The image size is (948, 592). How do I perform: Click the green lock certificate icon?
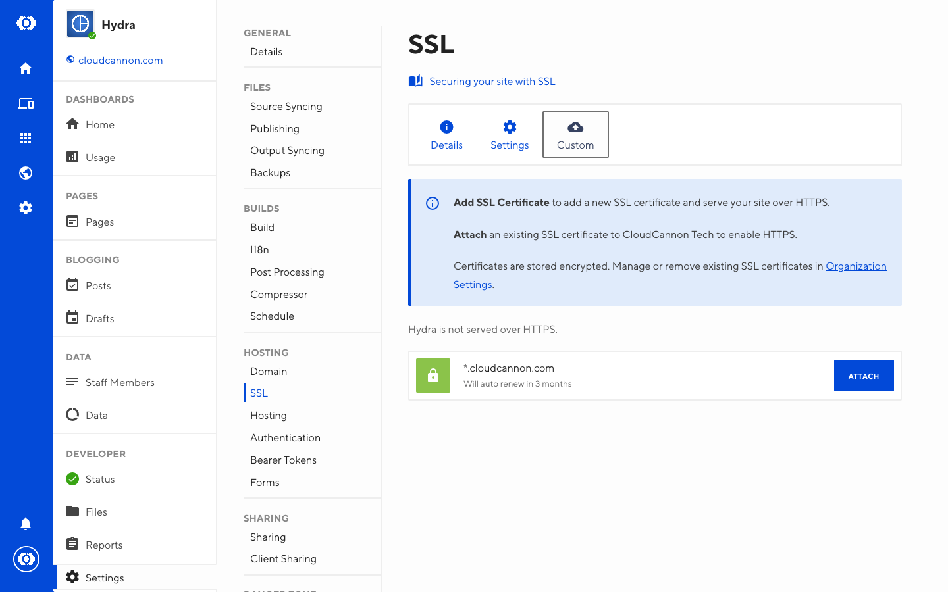point(433,376)
